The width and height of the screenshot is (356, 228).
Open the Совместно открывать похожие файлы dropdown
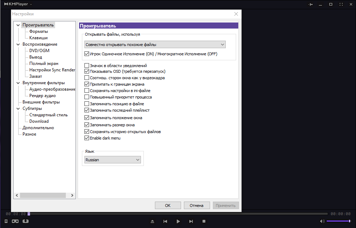click(x=155, y=45)
